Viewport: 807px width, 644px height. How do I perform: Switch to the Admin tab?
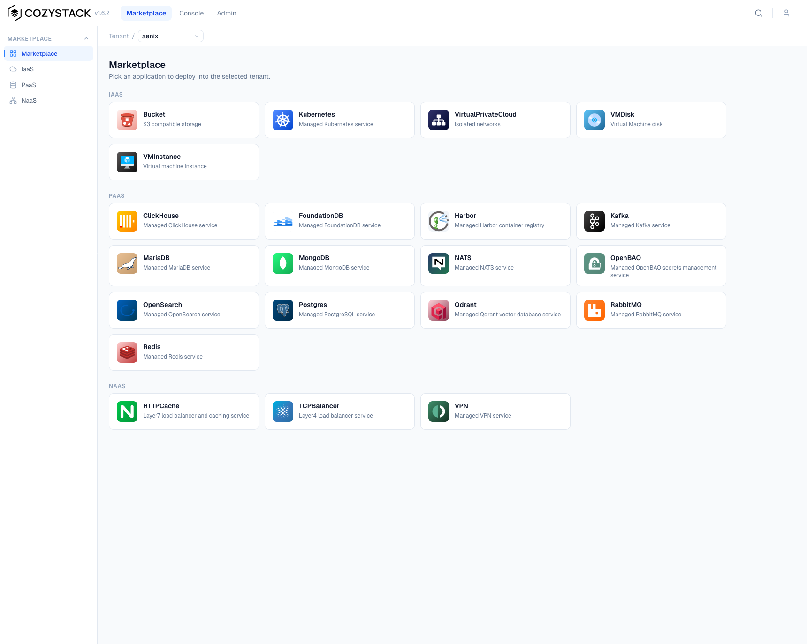pyautogui.click(x=227, y=13)
